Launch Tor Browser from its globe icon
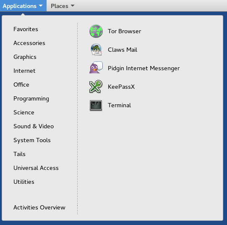Screen dimensions: 227x225 (x=96, y=31)
